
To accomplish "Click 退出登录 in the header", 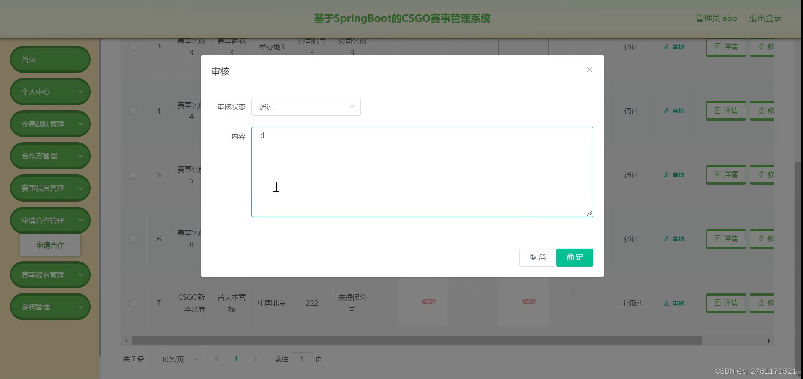I will click(765, 18).
